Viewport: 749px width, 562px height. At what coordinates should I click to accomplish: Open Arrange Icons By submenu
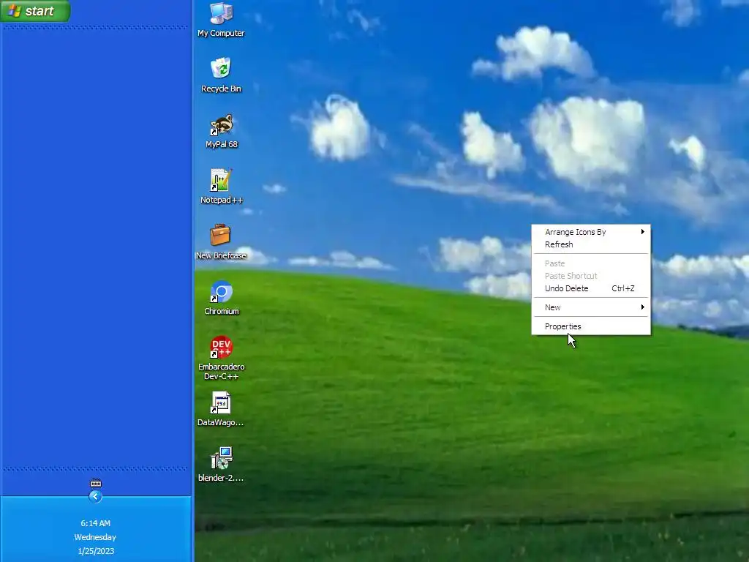[x=591, y=232]
